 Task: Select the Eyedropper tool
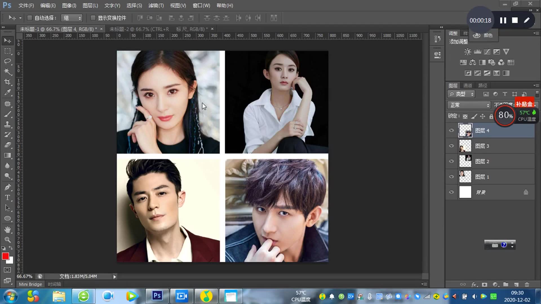8,92
